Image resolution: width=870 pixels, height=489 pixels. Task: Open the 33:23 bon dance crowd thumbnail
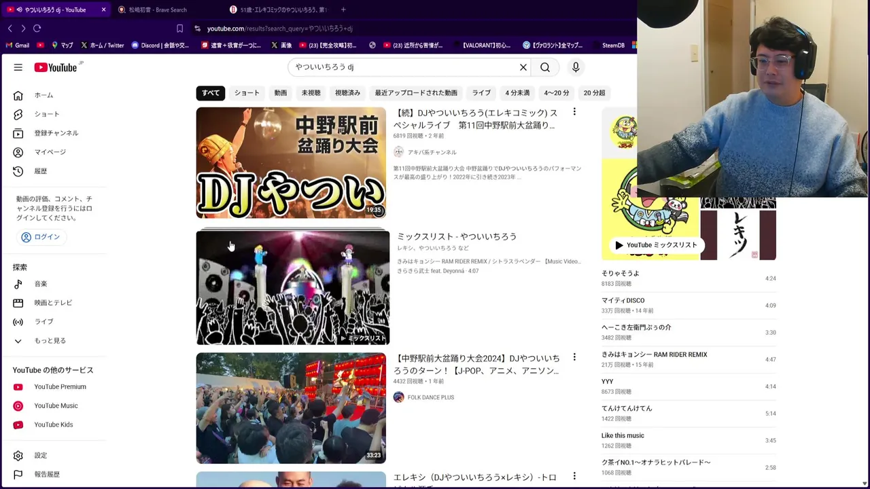[291, 408]
